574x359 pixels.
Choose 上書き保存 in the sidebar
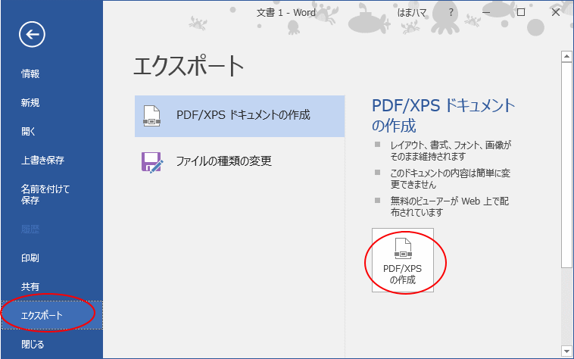43,161
